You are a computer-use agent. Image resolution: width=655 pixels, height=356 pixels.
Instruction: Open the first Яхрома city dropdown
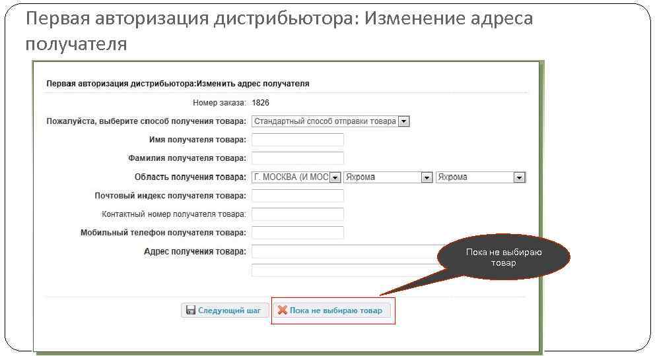pos(388,177)
